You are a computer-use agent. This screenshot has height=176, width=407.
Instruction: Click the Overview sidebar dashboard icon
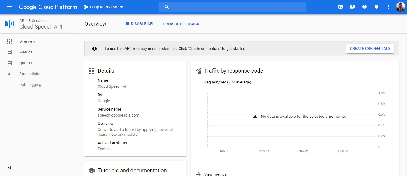point(10,41)
